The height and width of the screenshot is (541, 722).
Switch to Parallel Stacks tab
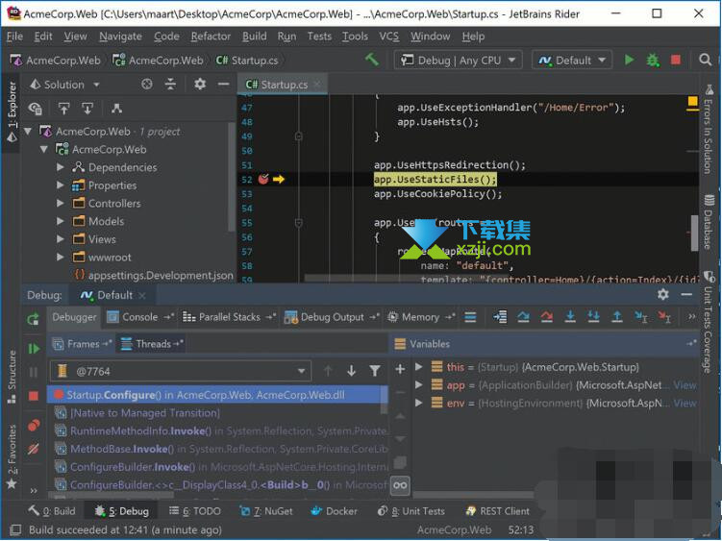pos(229,317)
